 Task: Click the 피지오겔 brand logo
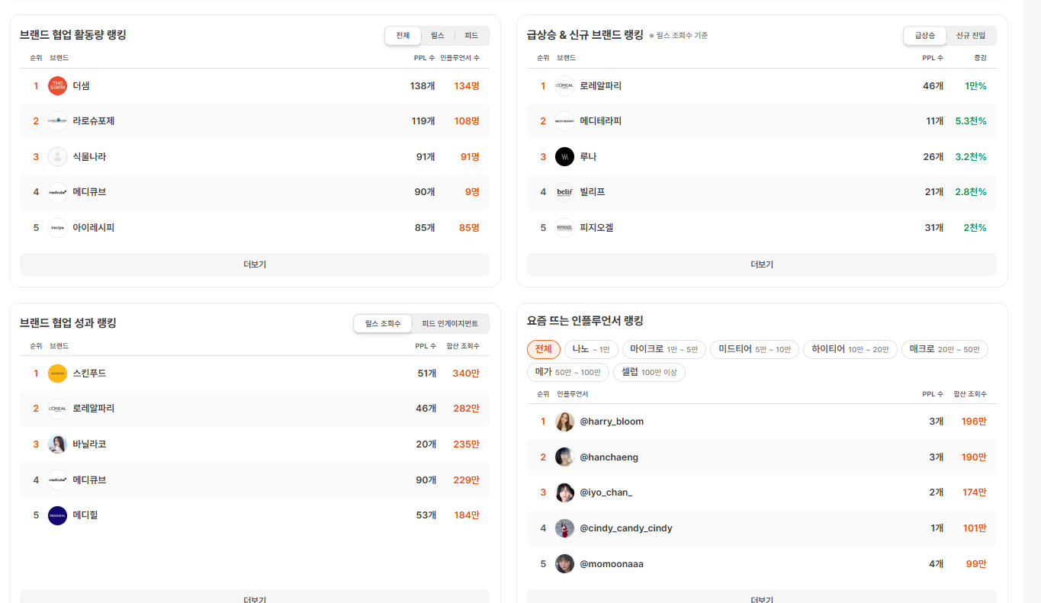(x=564, y=228)
